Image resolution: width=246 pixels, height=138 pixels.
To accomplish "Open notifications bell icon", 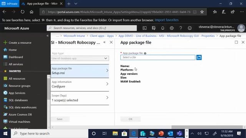I will point(163,28).
